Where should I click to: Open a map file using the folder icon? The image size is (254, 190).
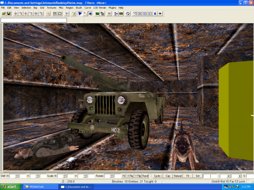click(4, 13)
